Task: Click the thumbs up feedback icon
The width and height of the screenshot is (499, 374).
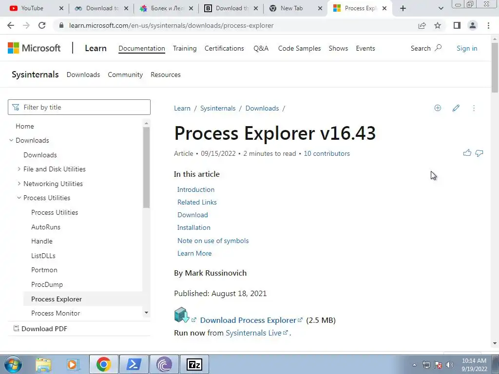Action: tap(467, 153)
